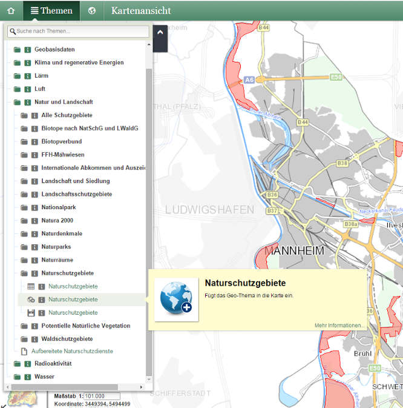403x408 pixels.
Task: Show info for Biotopverbund
Action: tap(34, 142)
